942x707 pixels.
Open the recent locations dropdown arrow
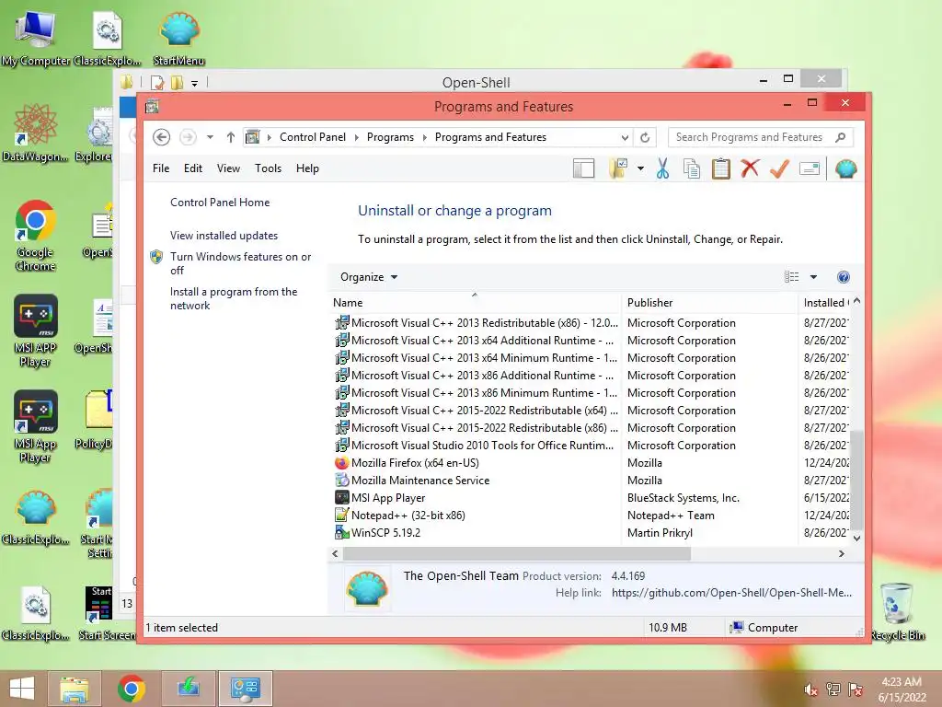[x=211, y=137]
